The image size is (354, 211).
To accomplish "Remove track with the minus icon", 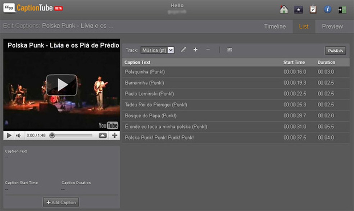I will click(x=208, y=49).
